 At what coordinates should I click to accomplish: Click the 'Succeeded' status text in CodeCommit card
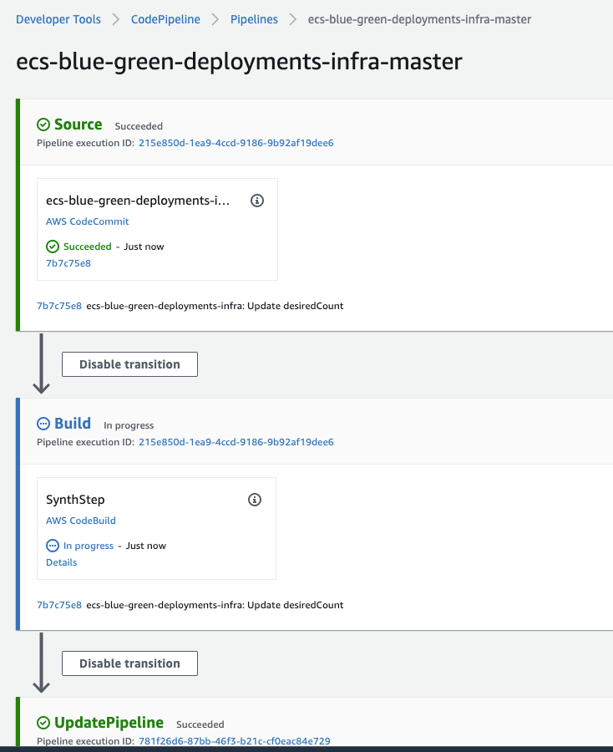87,246
